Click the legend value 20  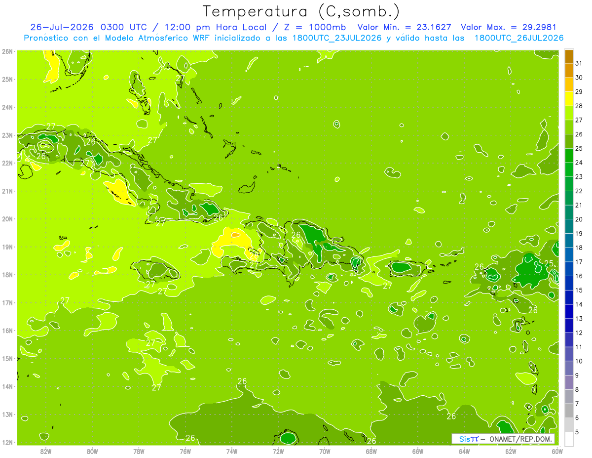coord(579,219)
